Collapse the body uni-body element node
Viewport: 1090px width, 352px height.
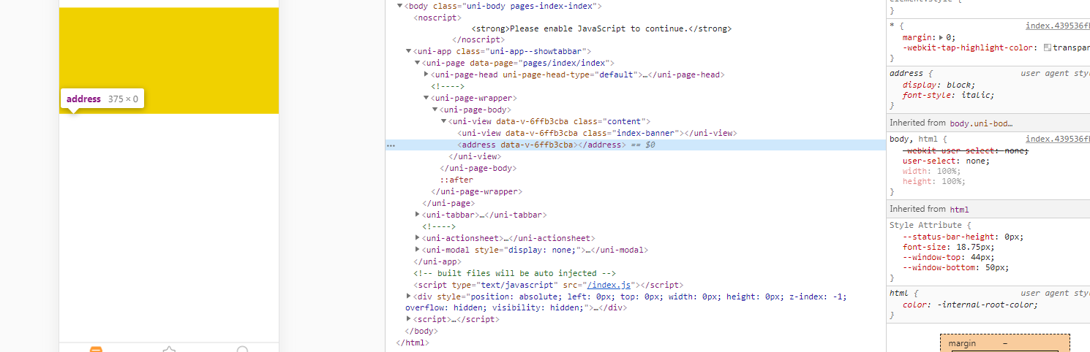click(x=399, y=6)
